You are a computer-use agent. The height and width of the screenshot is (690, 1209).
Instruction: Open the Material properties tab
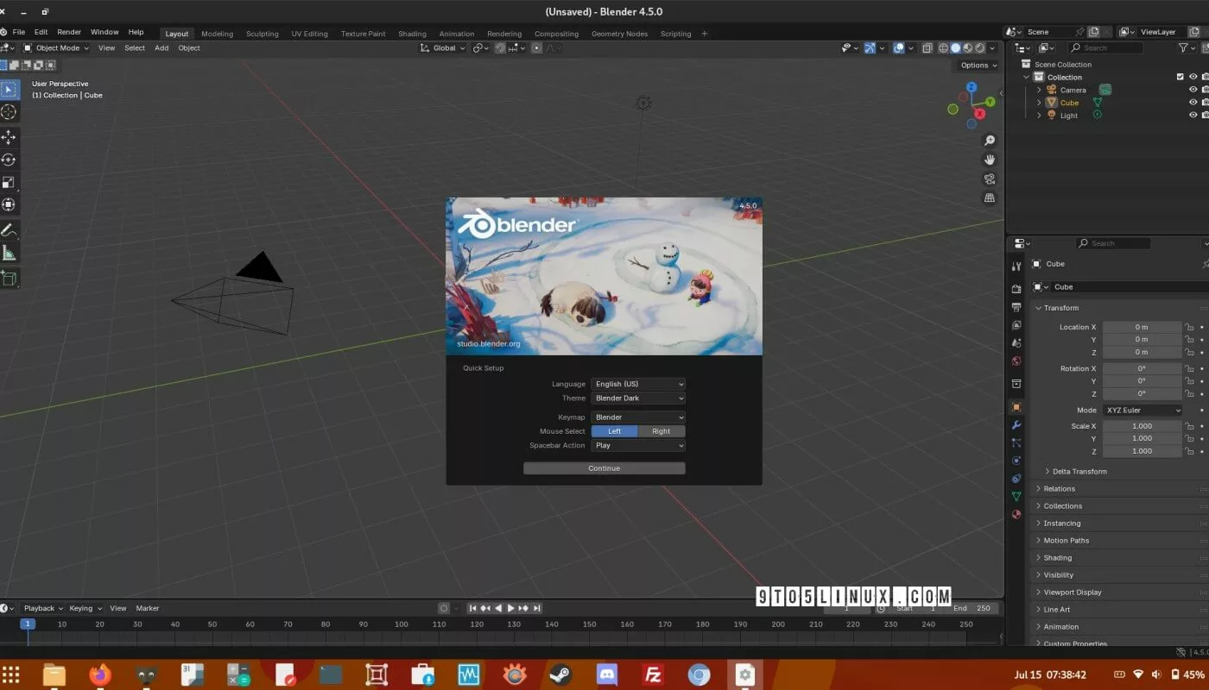[x=1016, y=515]
